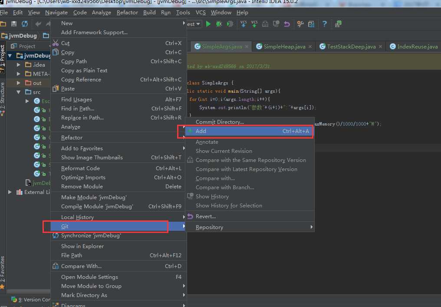Open the 7: Structure side tab
This screenshot has height=307, width=441.
pos(3,95)
